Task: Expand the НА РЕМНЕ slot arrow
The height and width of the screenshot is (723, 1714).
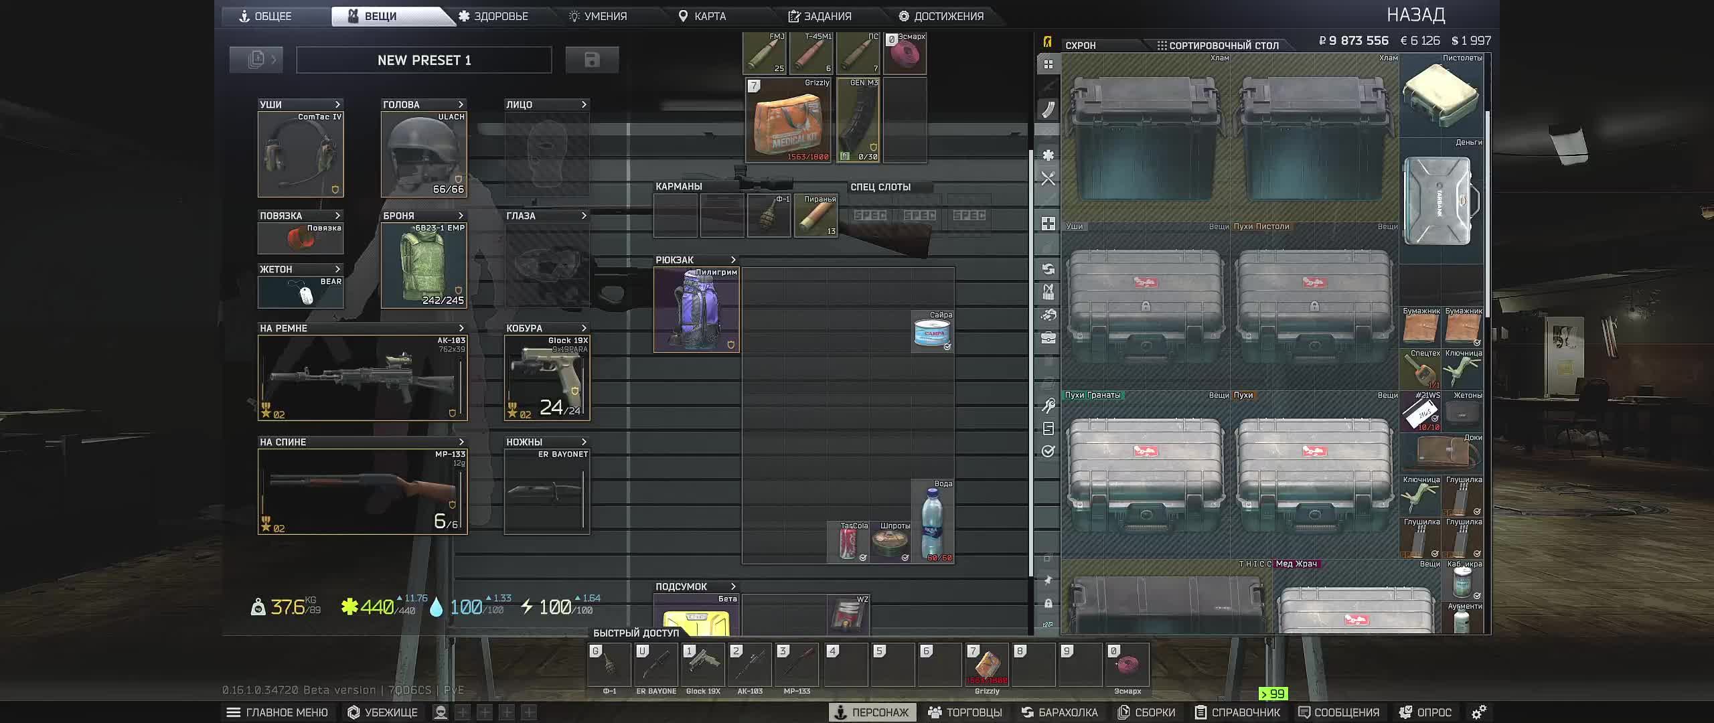Action: point(461,328)
